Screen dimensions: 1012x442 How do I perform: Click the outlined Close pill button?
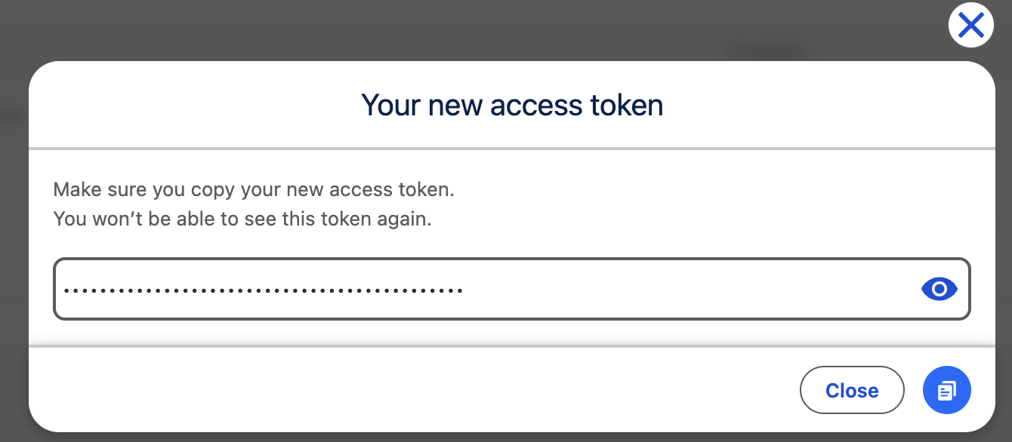[851, 390]
